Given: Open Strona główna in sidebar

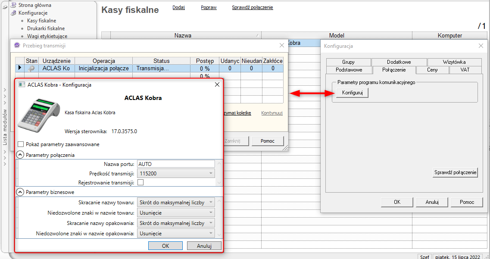Looking at the screenshot, I should coord(34,5).
